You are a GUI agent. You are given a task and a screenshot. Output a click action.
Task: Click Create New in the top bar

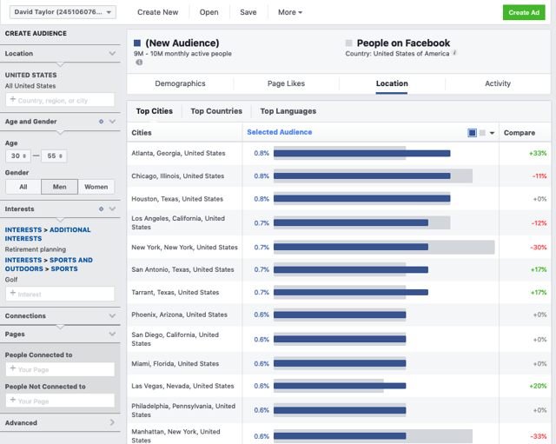click(x=158, y=12)
